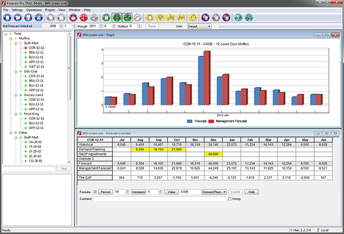
Task: Click the first purple toolbar icon
Action: pyautogui.click(x=205, y=18)
